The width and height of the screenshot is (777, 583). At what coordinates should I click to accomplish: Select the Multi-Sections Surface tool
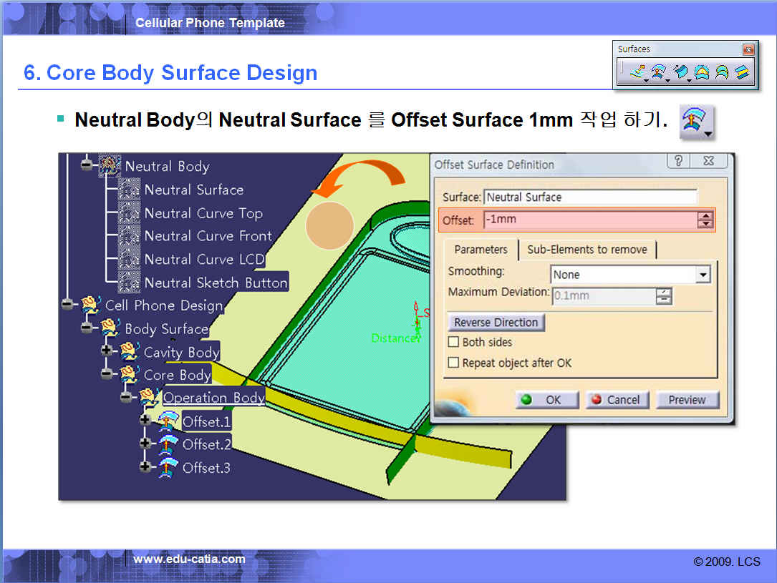[x=721, y=72]
